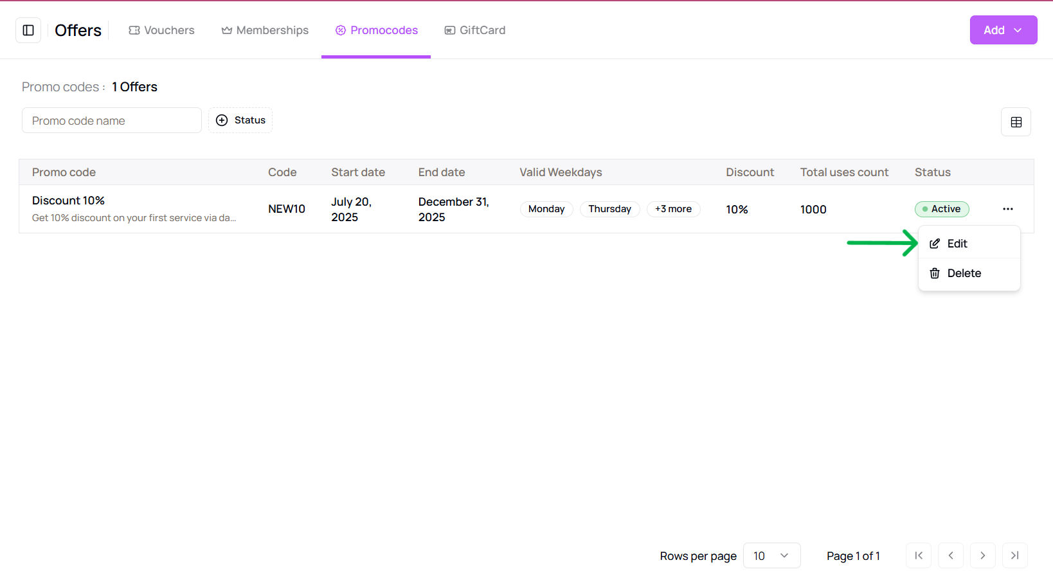Switch to the Vouchers tab
The width and height of the screenshot is (1053, 585).
click(161, 30)
